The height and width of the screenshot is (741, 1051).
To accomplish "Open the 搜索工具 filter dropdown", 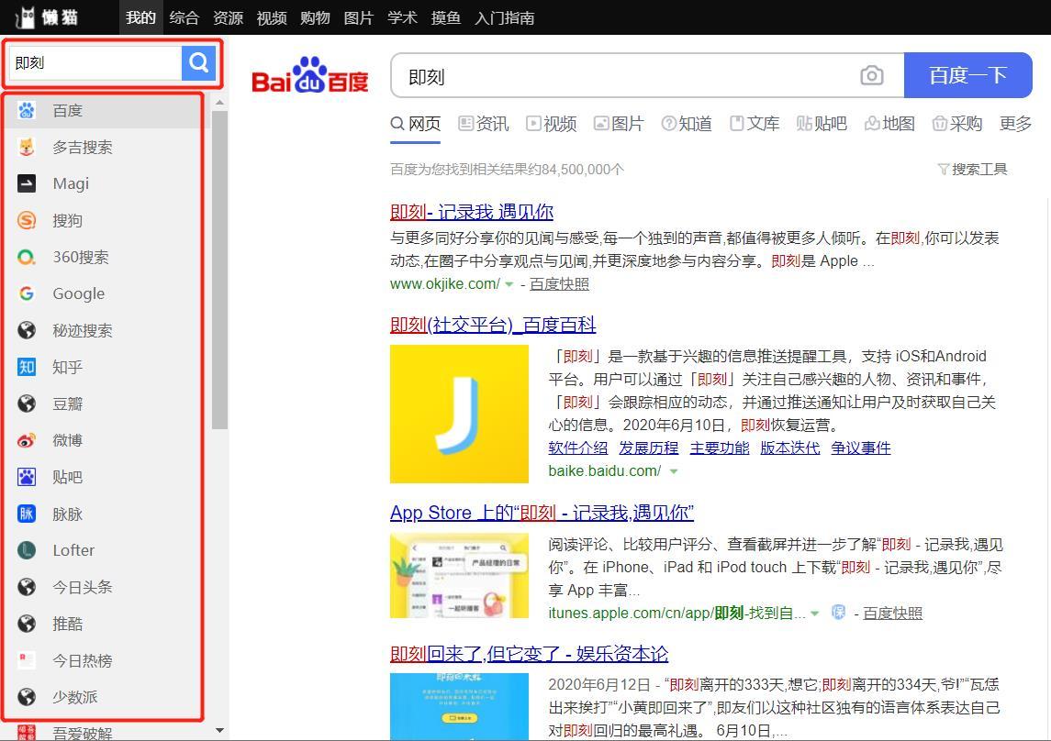I will point(973,170).
